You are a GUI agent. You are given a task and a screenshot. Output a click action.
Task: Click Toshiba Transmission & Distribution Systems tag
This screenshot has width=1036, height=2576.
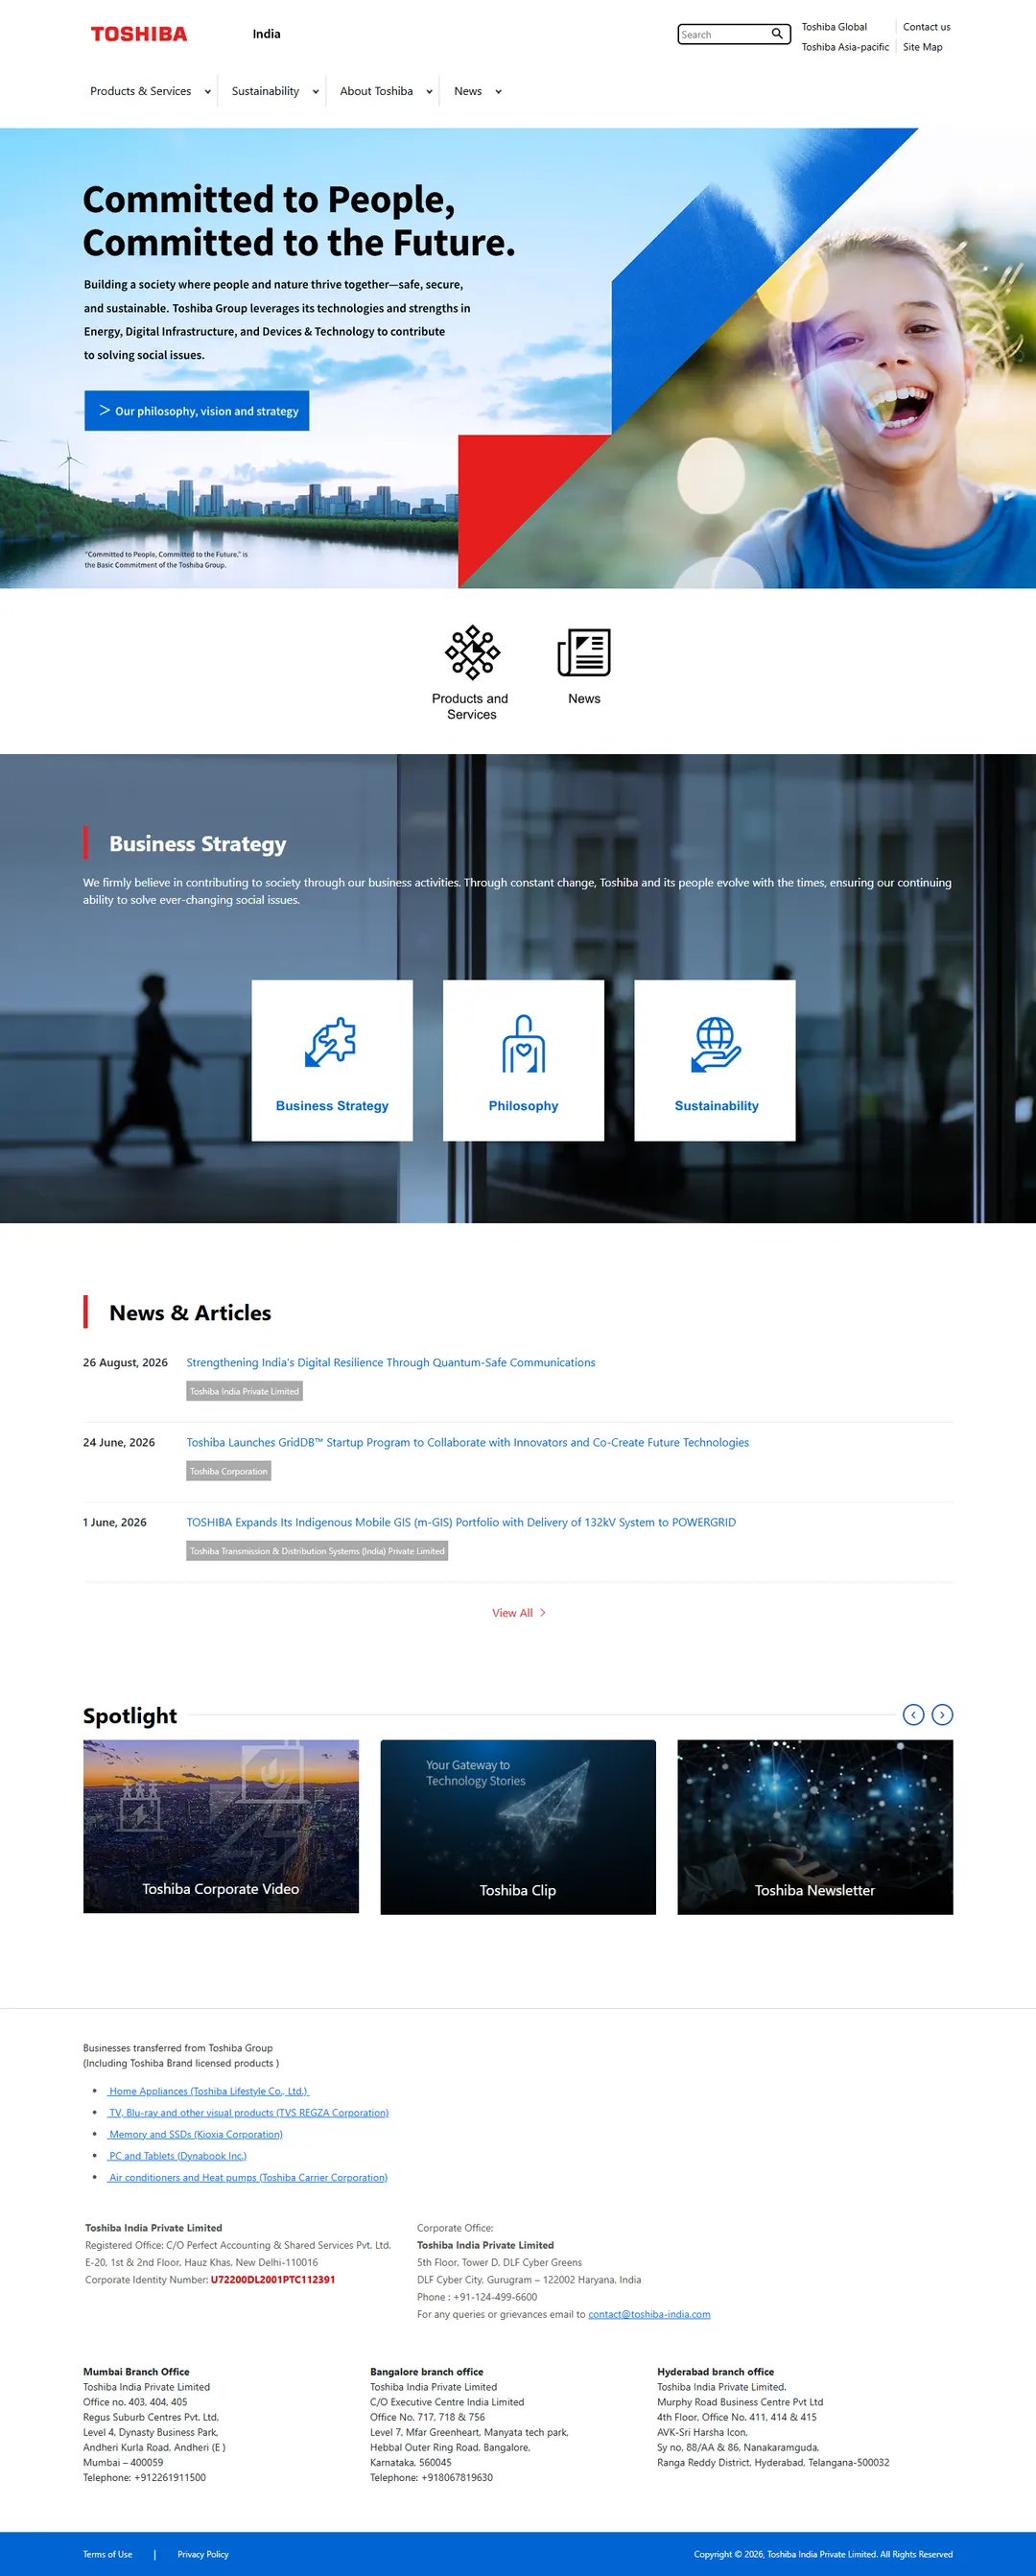(317, 1551)
